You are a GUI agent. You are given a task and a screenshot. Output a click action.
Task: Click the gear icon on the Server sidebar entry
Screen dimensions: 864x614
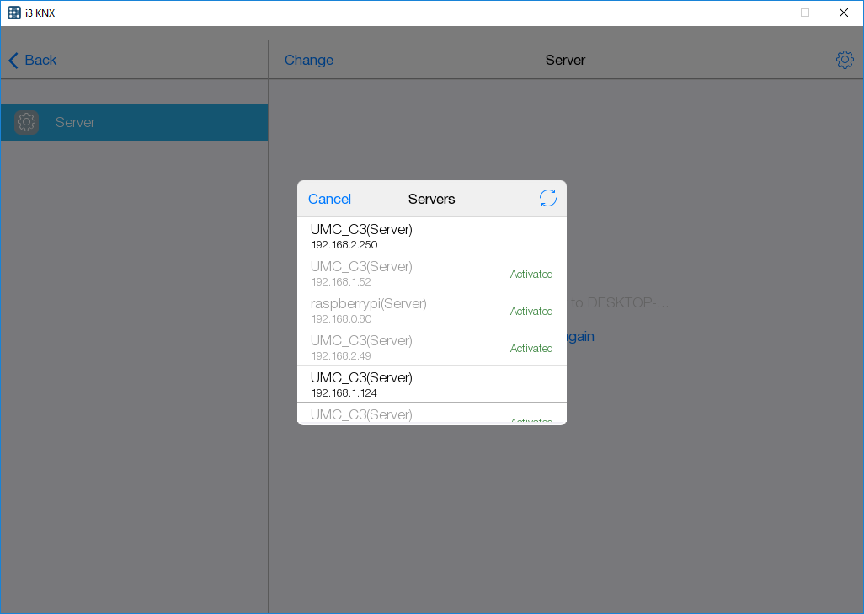pos(26,122)
